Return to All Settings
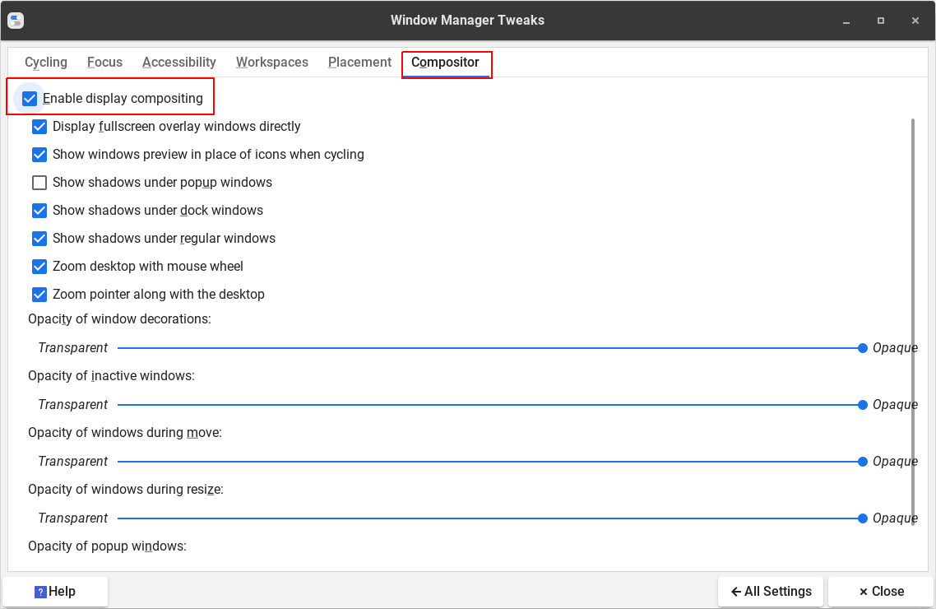This screenshot has height=609, width=936. (x=771, y=592)
